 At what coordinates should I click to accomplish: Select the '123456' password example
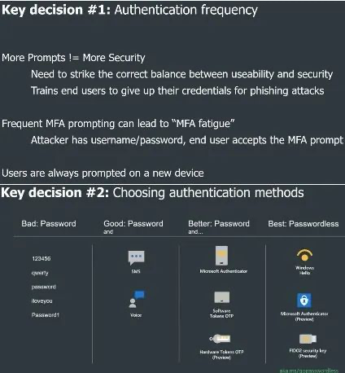click(41, 258)
